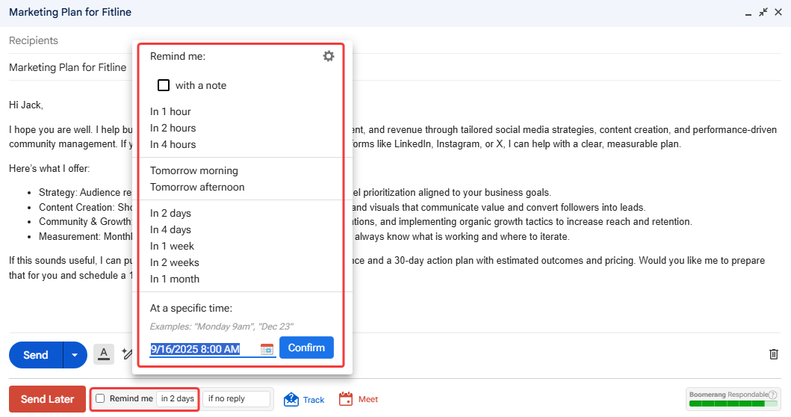Enable the 'with a note' checkbox
Screen dimensions: 791x417
[164, 85]
